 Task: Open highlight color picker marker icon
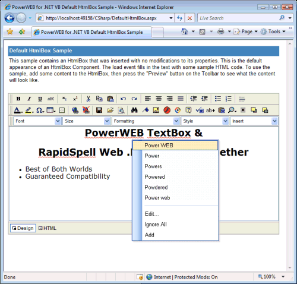[x=29, y=110]
